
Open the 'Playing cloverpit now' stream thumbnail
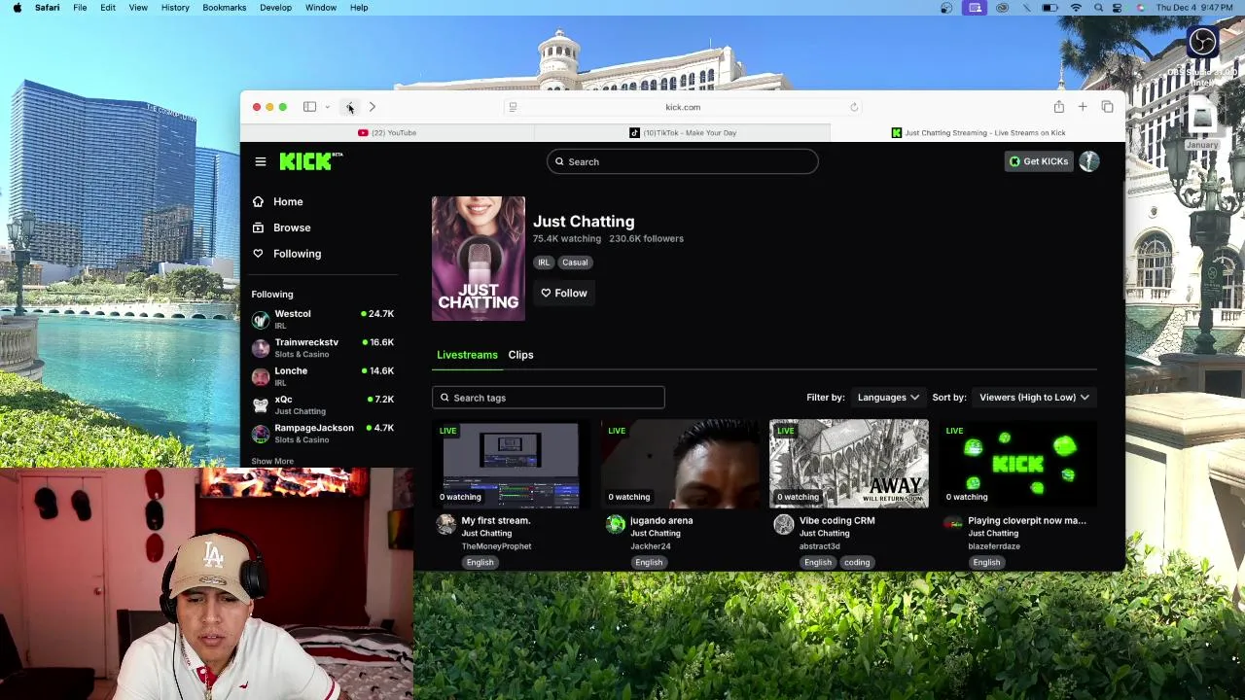click(1017, 464)
